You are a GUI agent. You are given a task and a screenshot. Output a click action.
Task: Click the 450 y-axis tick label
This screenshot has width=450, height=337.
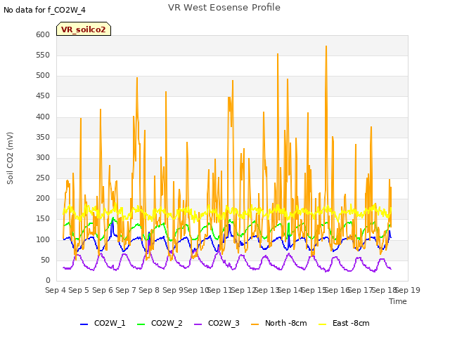click(x=43, y=96)
